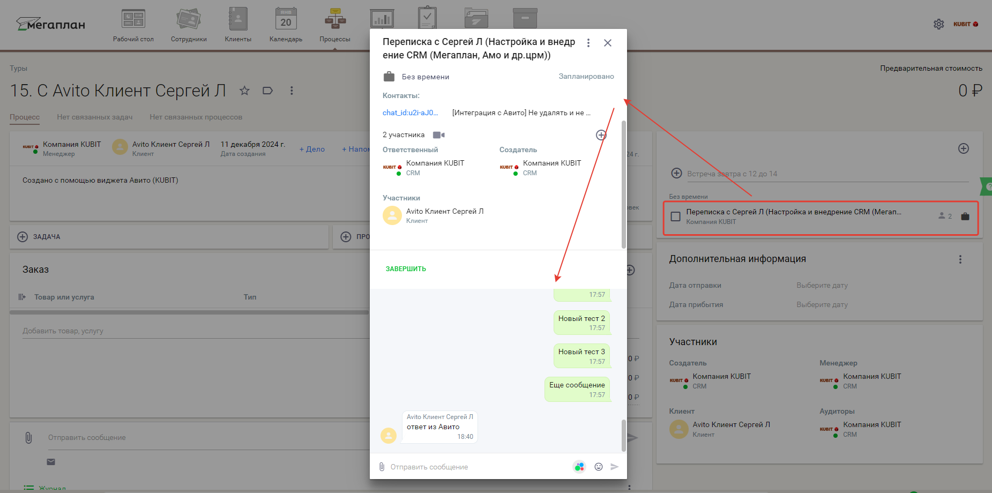Choose date for Дата прибытия
The width and height of the screenshot is (992, 493).
[x=822, y=305]
